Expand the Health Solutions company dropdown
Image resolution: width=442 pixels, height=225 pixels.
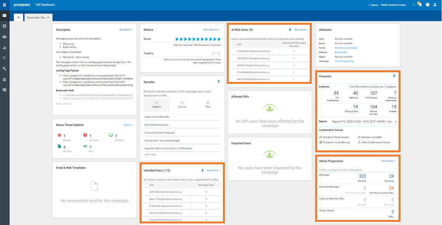414,5
